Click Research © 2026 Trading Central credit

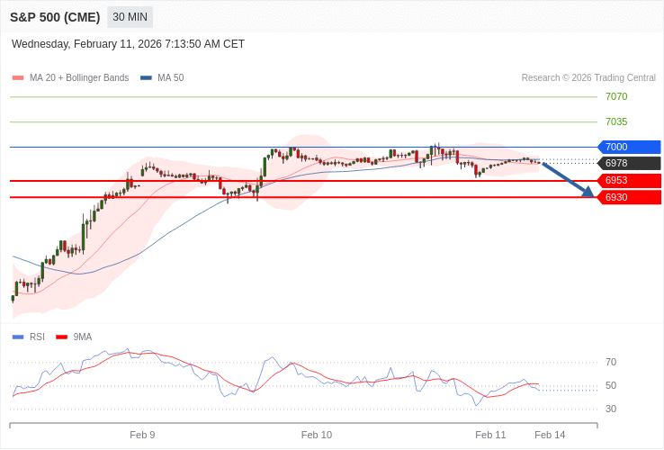588,78
